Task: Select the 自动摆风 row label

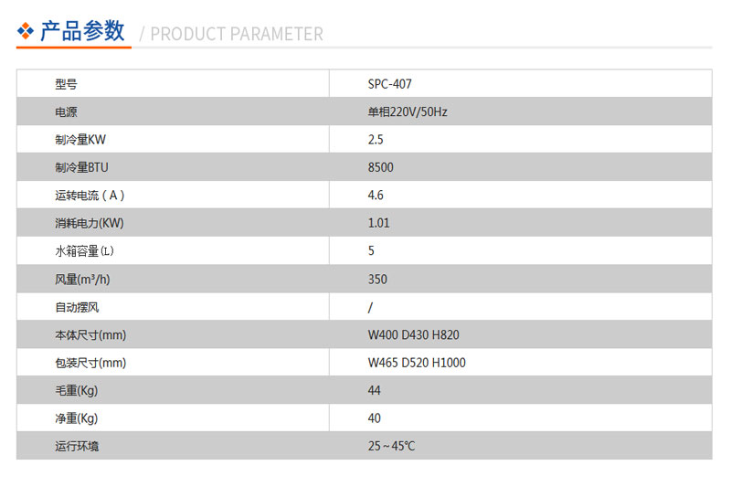Action: 77,307
